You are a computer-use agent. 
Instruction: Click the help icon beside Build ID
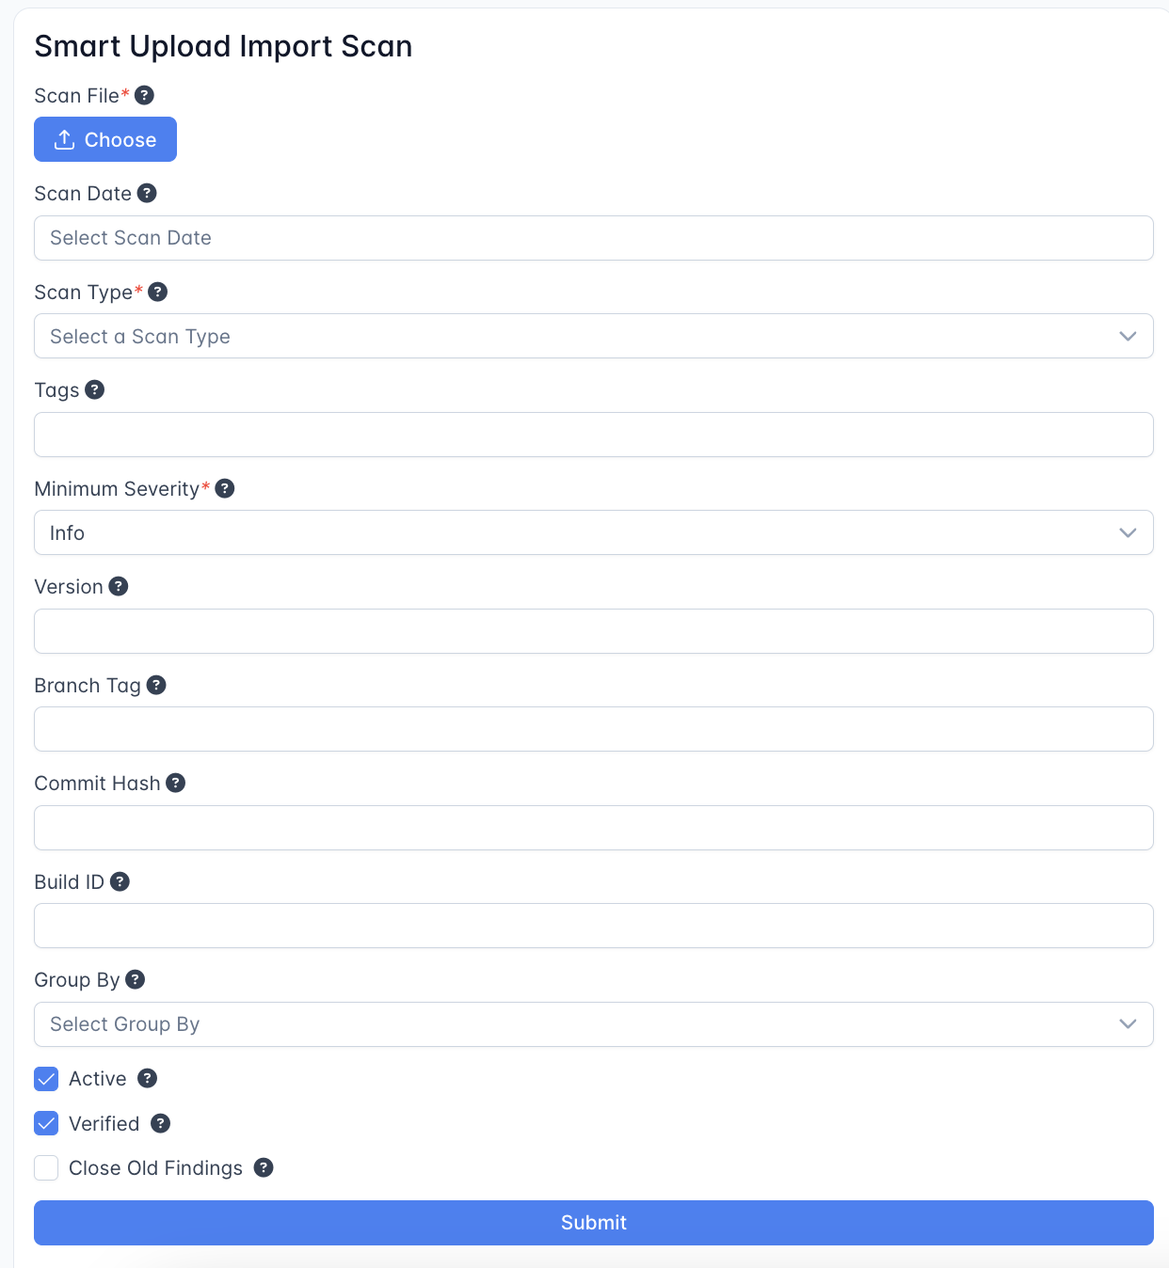(120, 881)
